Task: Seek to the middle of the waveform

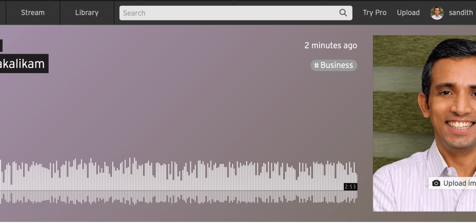Action: coord(178,175)
